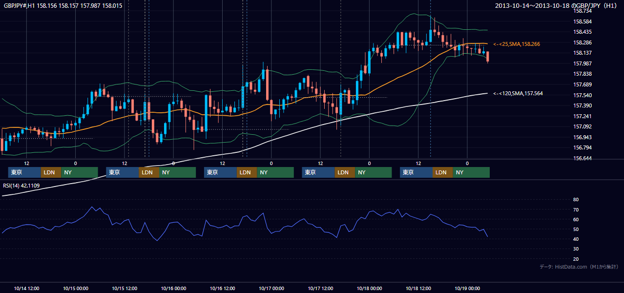Click the 10/17 00:00 time axis label
This screenshot has height=293, width=624.
pyautogui.click(x=271, y=288)
